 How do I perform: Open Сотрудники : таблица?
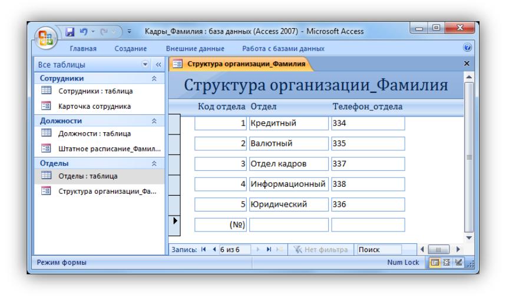(100, 91)
